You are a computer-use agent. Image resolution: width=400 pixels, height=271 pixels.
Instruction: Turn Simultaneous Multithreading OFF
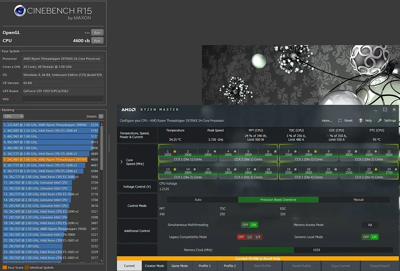tap(245, 225)
